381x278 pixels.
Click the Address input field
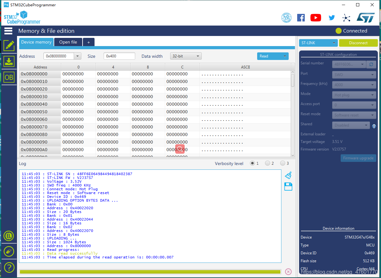pos(59,56)
